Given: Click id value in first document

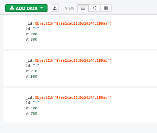Looking at the screenshot, I should 36,29.
